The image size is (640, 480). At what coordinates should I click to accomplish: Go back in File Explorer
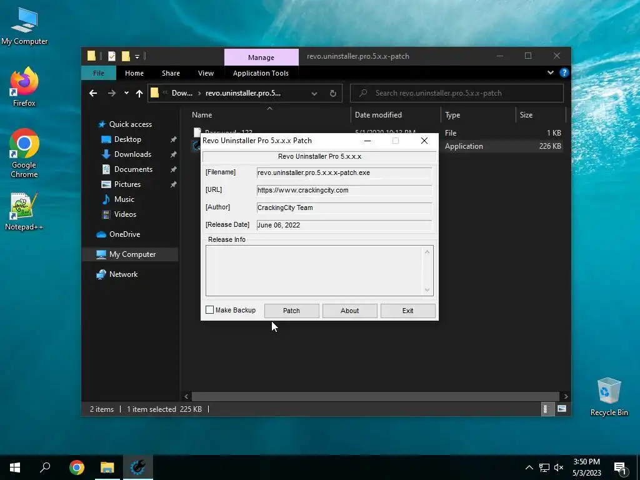[93, 93]
